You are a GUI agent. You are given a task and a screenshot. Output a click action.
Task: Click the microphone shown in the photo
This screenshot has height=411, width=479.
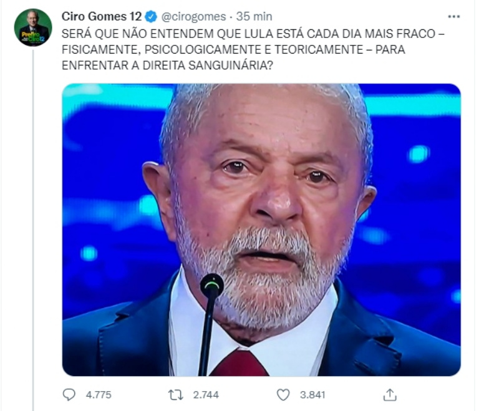(x=212, y=285)
